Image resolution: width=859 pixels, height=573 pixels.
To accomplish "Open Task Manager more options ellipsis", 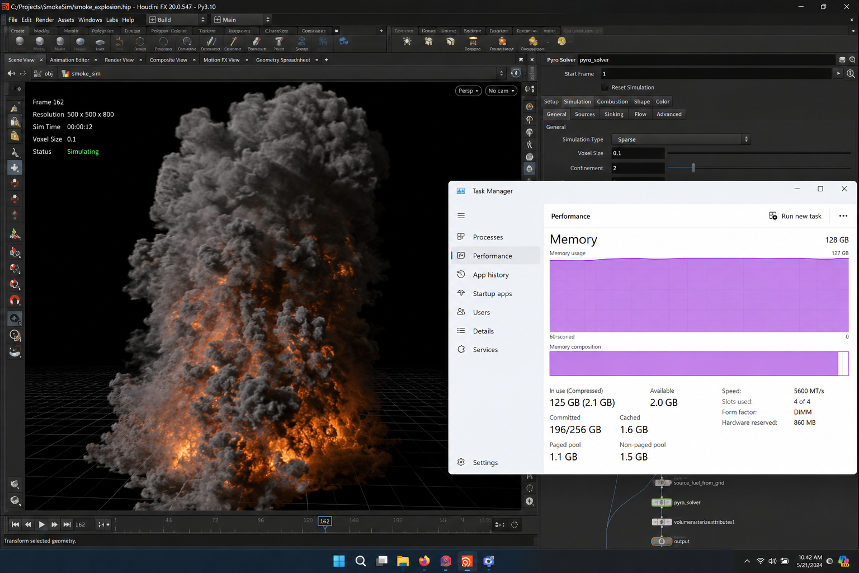I will pyautogui.click(x=843, y=216).
